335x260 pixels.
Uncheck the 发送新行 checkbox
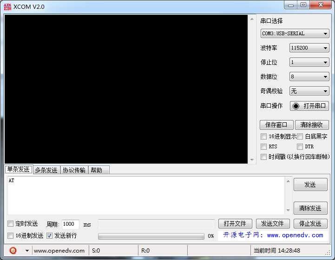[x=50, y=236]
